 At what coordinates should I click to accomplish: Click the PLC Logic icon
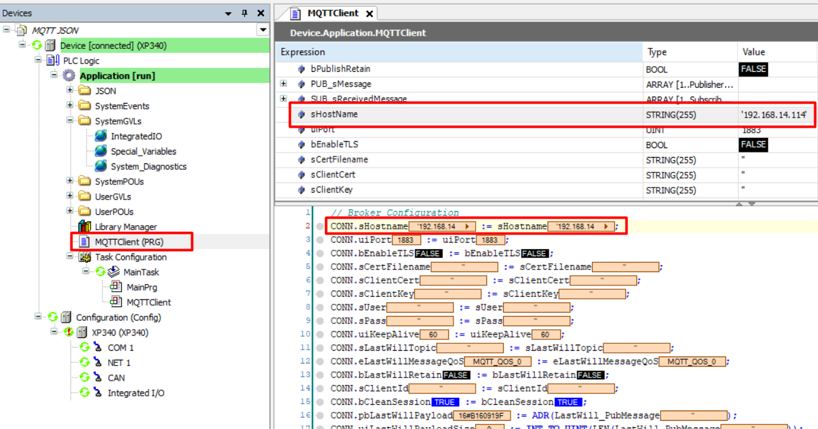pos(53,60)
